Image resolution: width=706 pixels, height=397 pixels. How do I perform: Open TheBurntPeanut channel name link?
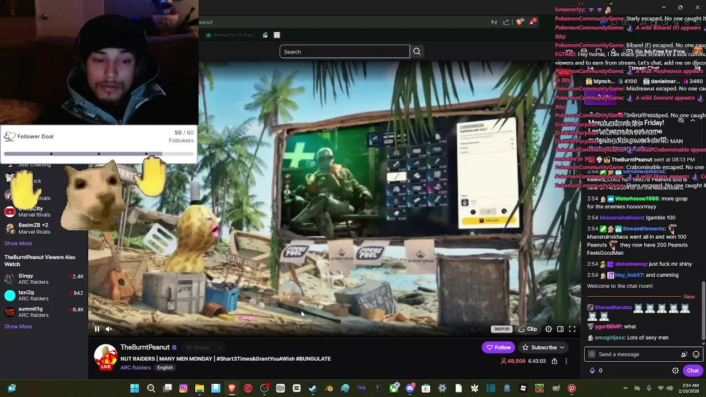(x=145, y=347)
